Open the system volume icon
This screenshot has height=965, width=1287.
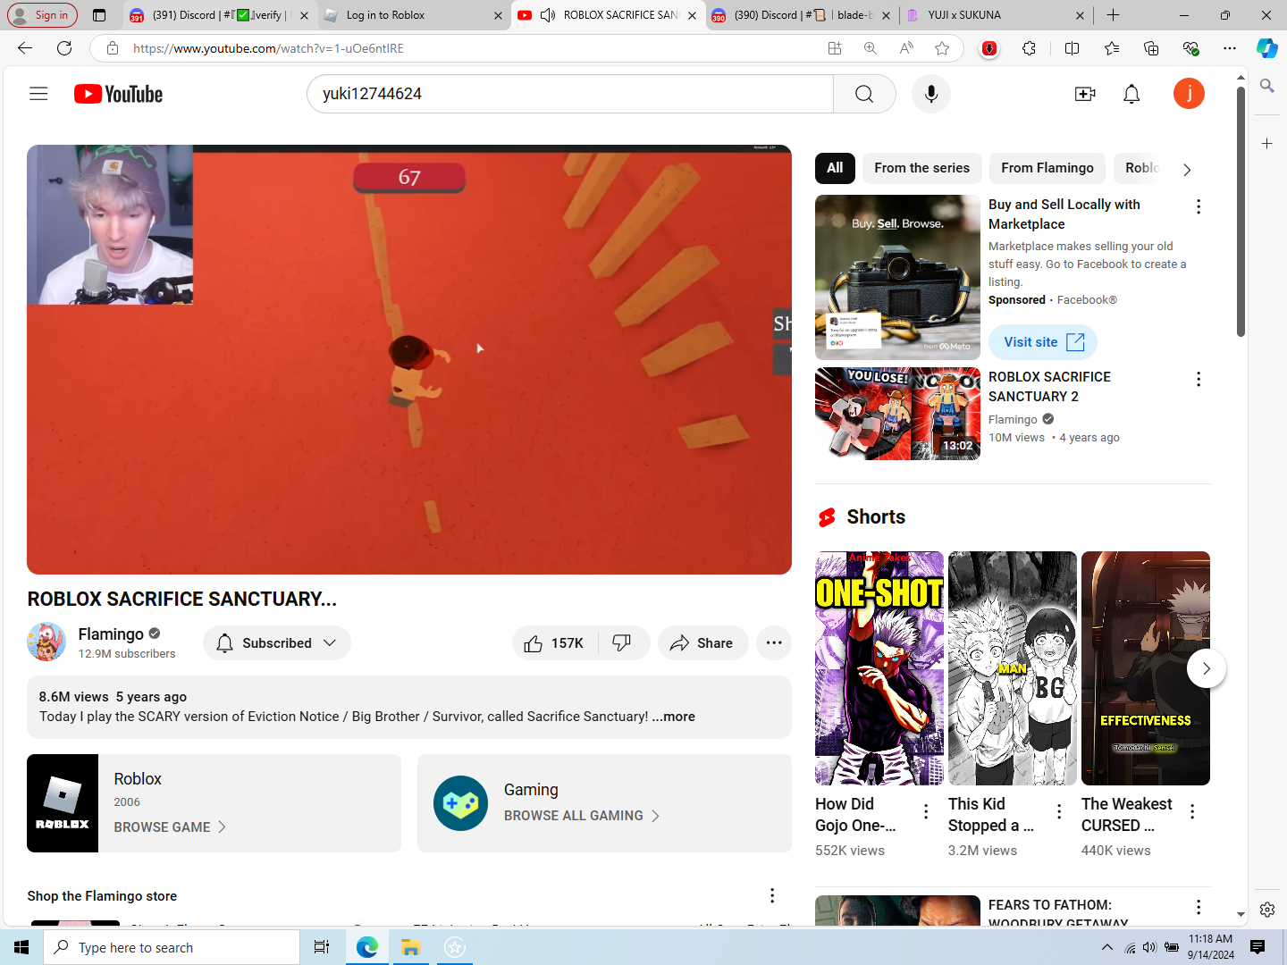point(1149,947)
